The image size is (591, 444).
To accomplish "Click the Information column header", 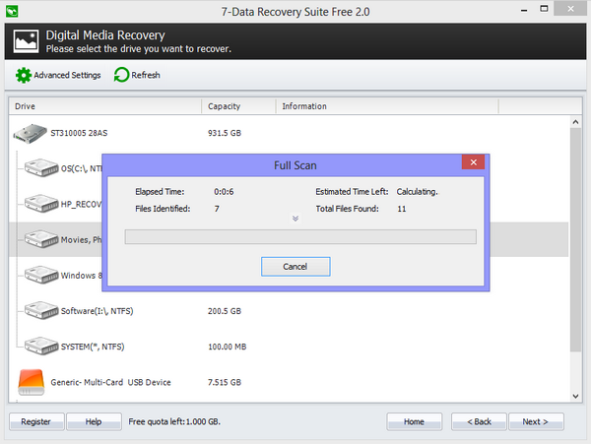I will [x=387, y=106].
